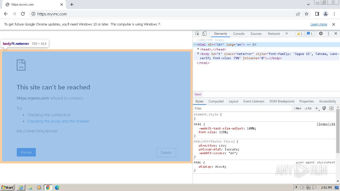Click the address bar URL field
340x191 pixels.
(165, 14)
